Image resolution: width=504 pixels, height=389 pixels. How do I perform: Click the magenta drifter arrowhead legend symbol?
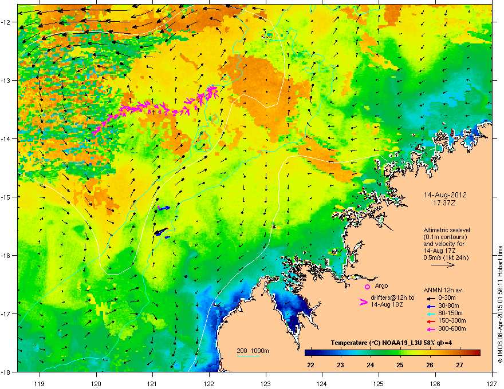pyautogui.click(x=363, y=302)
